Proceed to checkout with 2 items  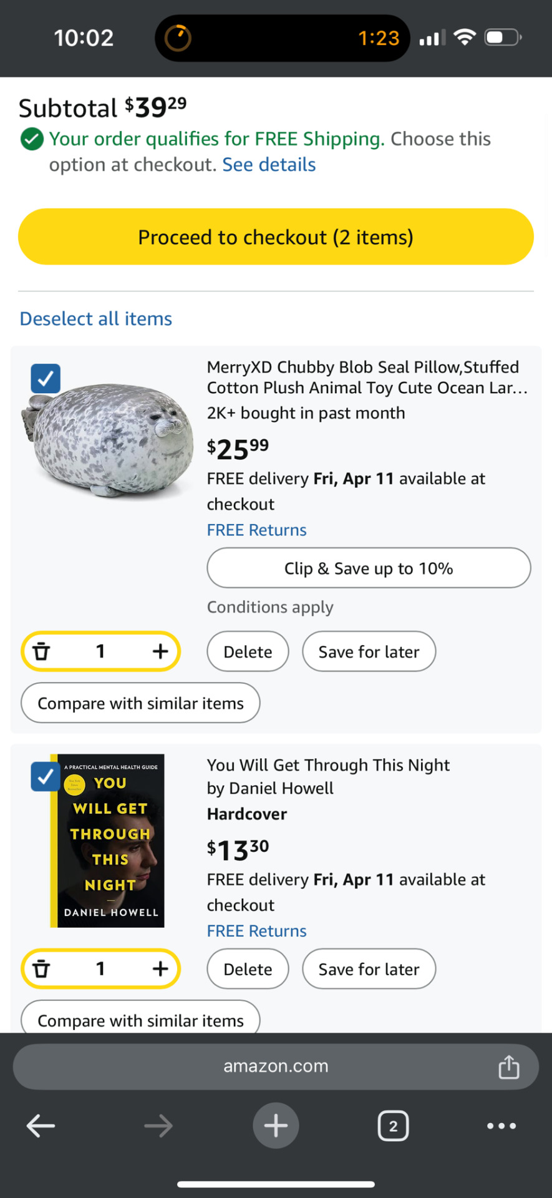click(276, 237)
